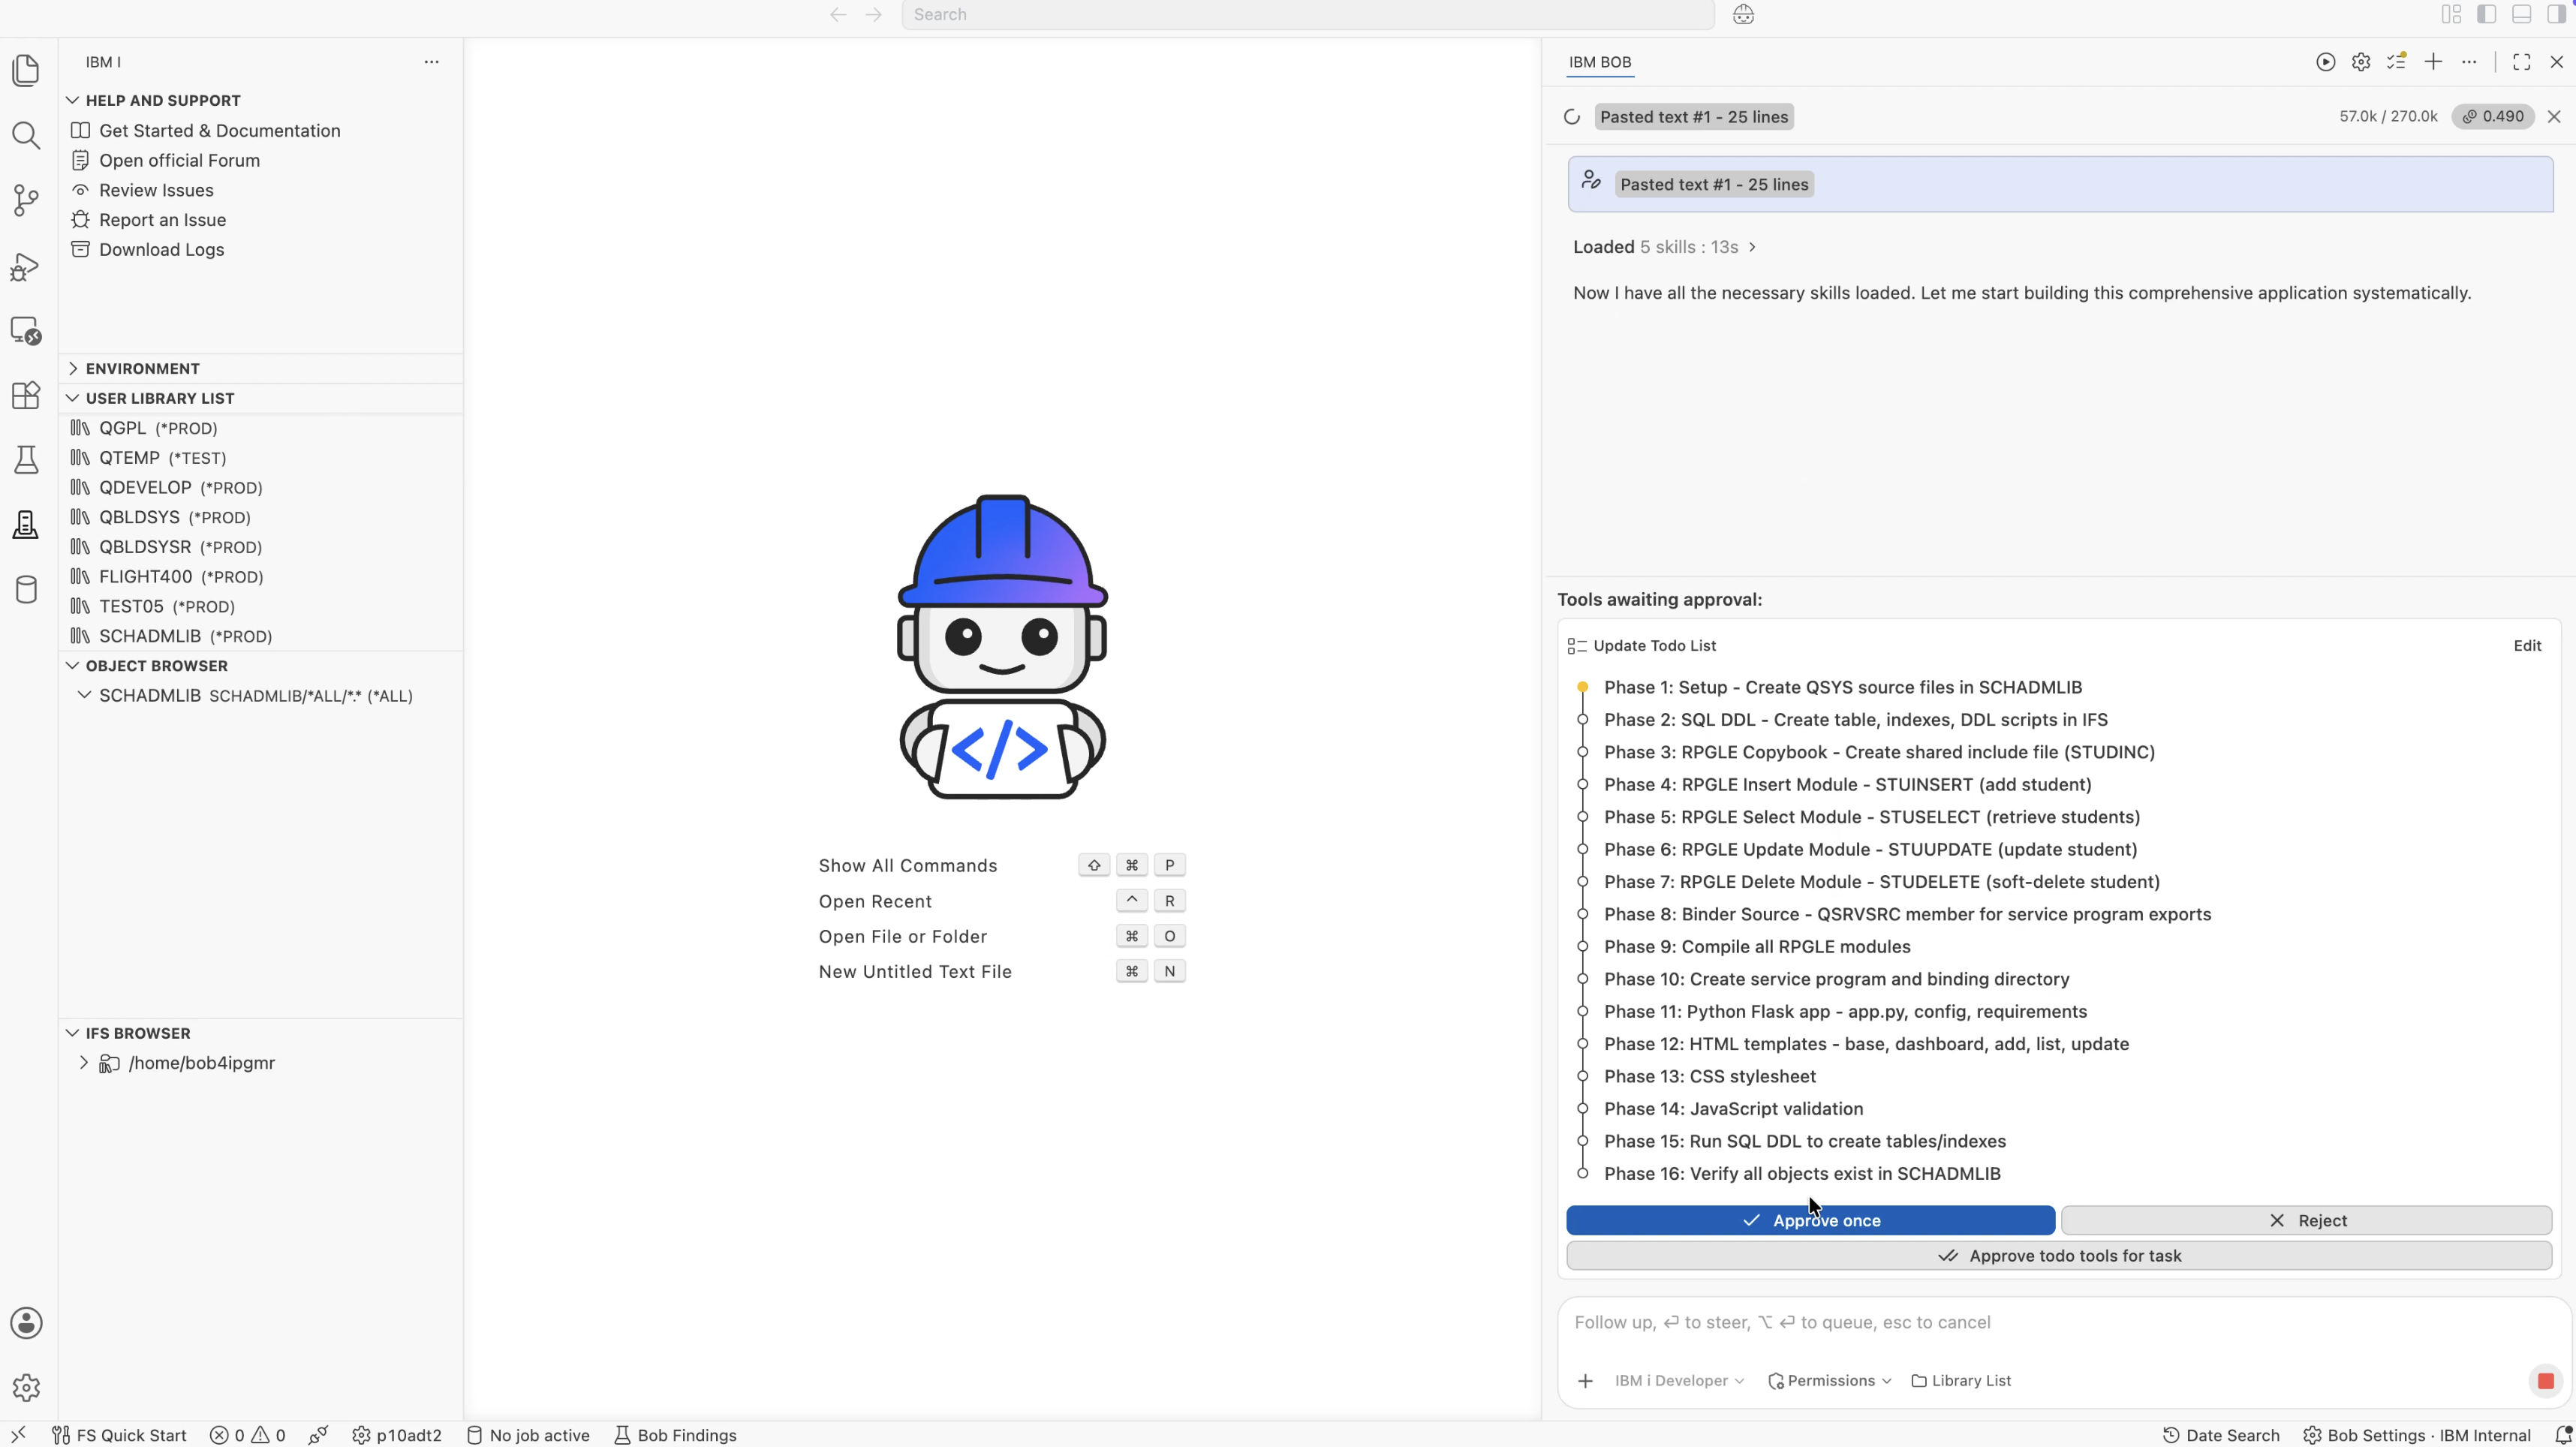This screenshot has height=1447, width=2576.
Task: Click Date Search in status bar
Action: [2221, 1435]
